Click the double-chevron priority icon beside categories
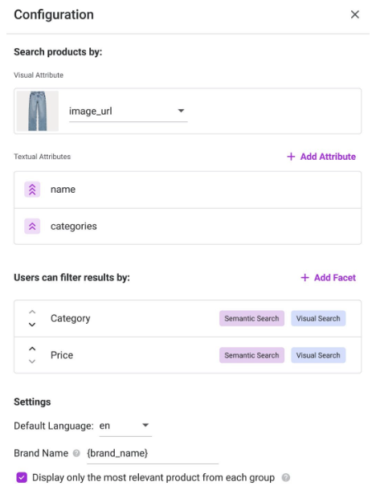372x498 pixels. click(x=32, y=227)
